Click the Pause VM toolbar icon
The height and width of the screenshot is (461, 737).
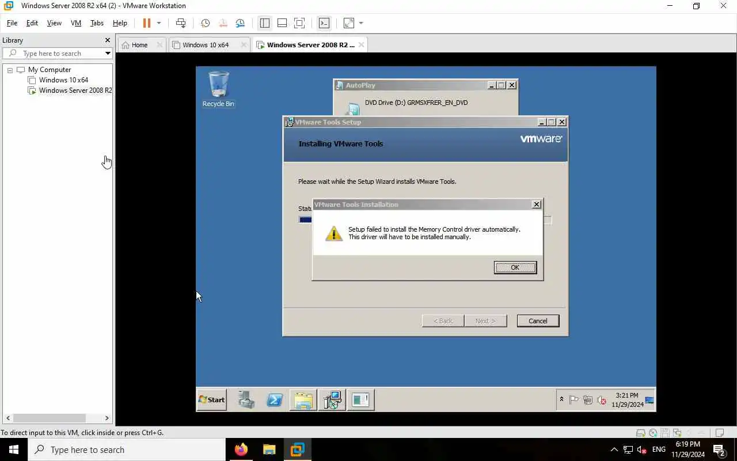point(146,23)
